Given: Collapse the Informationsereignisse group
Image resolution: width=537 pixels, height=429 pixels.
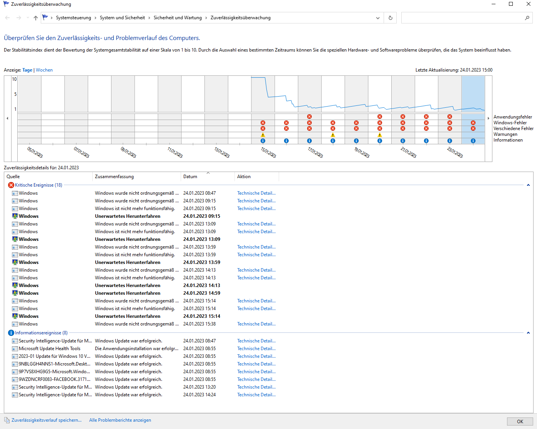Looking at the screenshot, I should click(x=528, y=333).
